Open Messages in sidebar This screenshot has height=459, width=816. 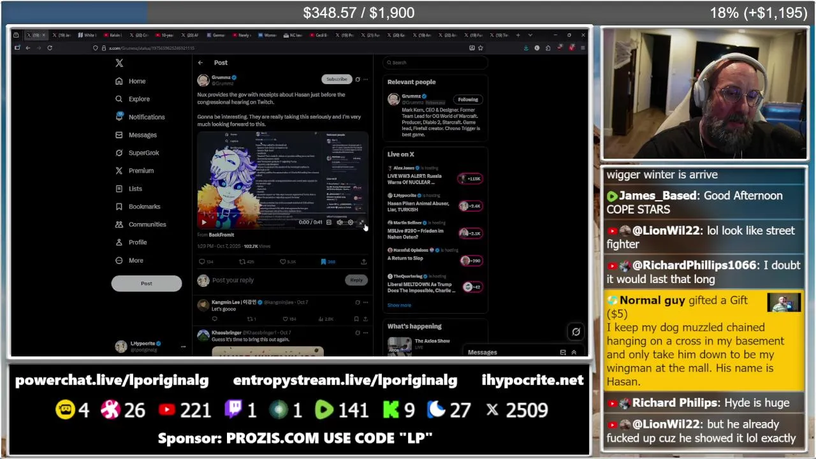[x=135, y=135]
